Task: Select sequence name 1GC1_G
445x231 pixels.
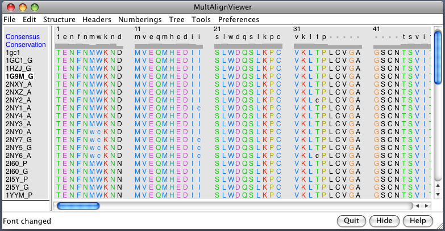Action: 19,61
